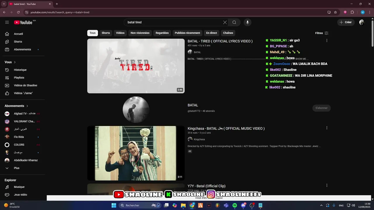Open options menu for BATAL - TIRED video
Screen dimensions: 374x210
point(327,41)
